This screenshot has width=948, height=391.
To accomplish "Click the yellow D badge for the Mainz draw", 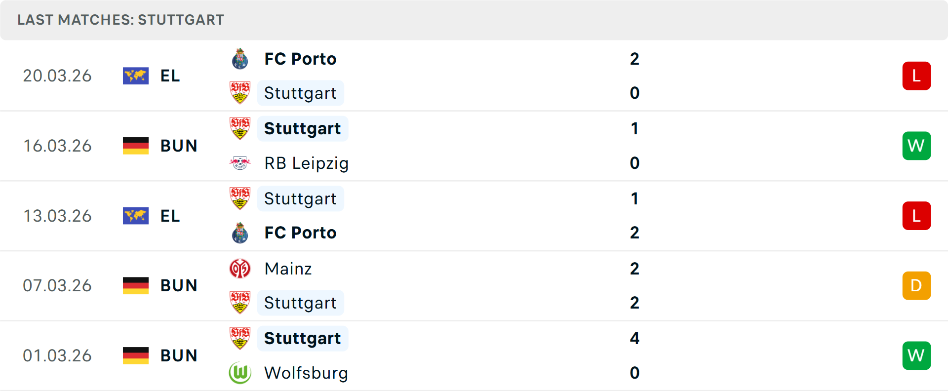I will (916, 285).
